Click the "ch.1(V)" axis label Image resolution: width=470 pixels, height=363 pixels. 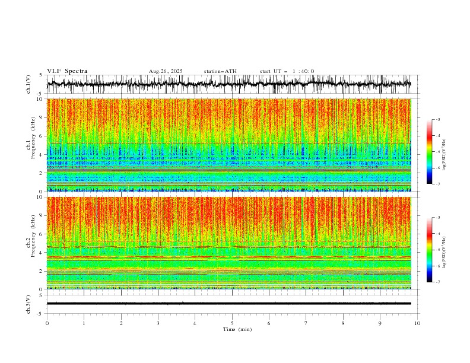click(x=28, y=84)
